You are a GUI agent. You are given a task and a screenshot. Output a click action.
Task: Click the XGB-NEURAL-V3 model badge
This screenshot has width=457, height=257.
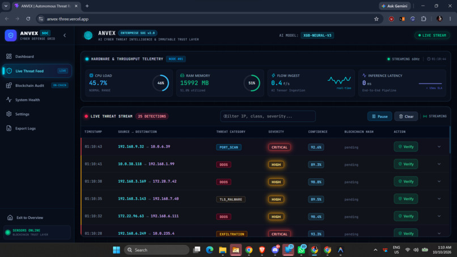pos(317,35)
